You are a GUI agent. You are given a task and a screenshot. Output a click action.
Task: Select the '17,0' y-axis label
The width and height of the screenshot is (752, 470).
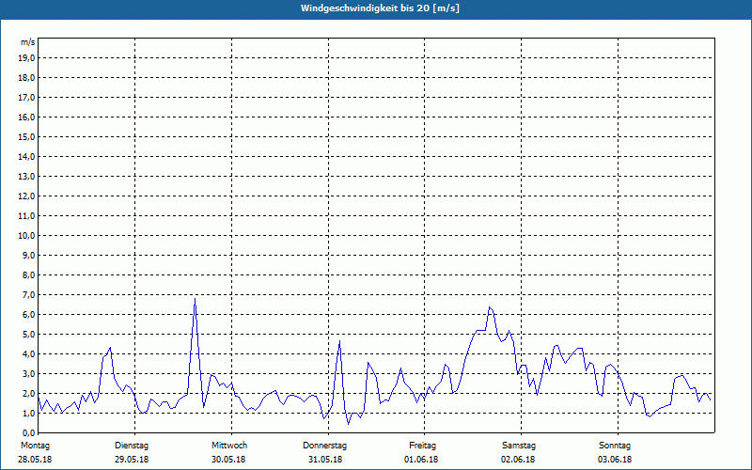coord(26,98)
